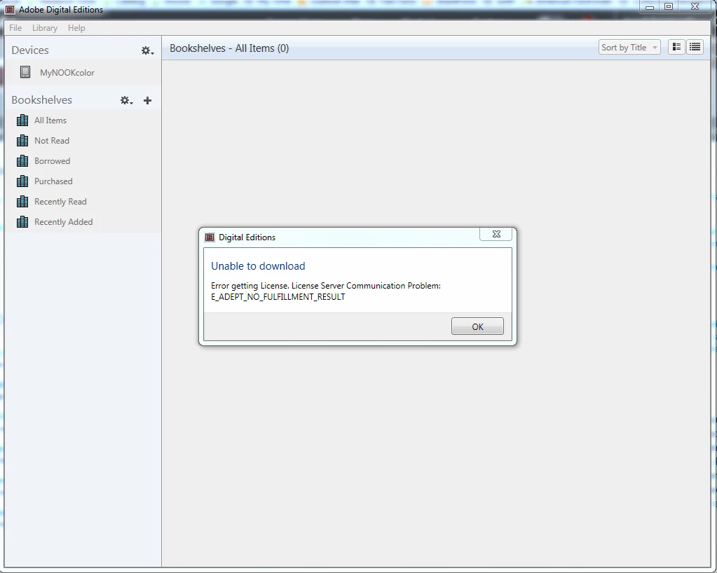
Task: Select the All Items bookshelf
Action: point(82,120)
